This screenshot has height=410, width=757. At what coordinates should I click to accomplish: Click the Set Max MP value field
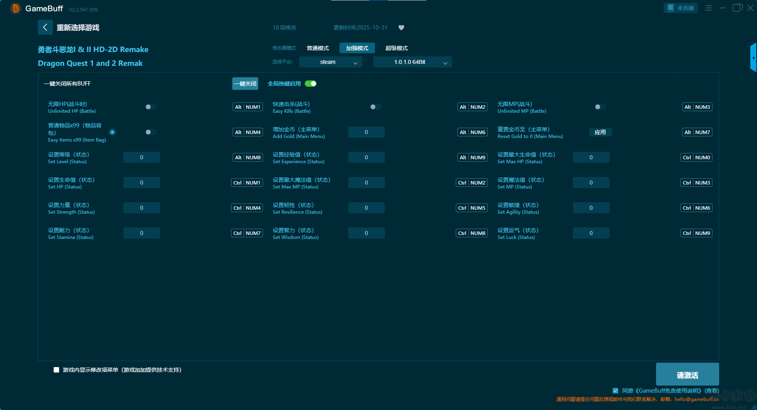[x=366, y=183]
